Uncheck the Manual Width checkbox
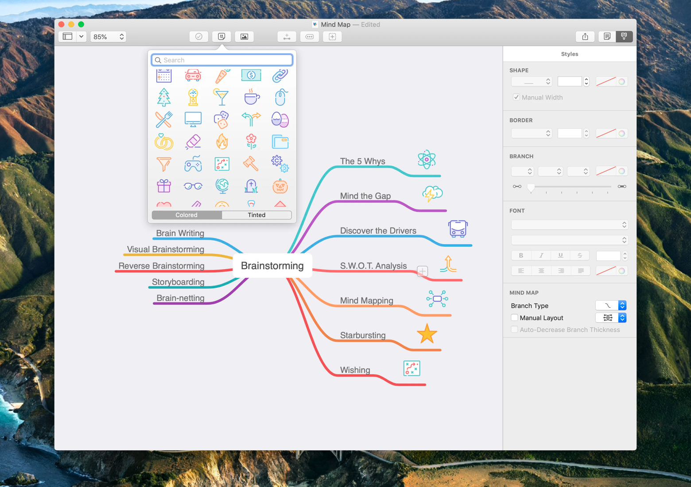This screenshot has width=691, height=487. click(516, 97)
